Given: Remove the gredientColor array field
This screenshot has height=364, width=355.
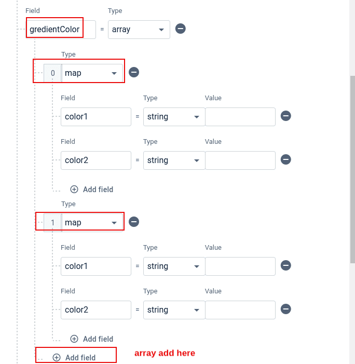Looking at the screenshot, I should coord(181,29).
